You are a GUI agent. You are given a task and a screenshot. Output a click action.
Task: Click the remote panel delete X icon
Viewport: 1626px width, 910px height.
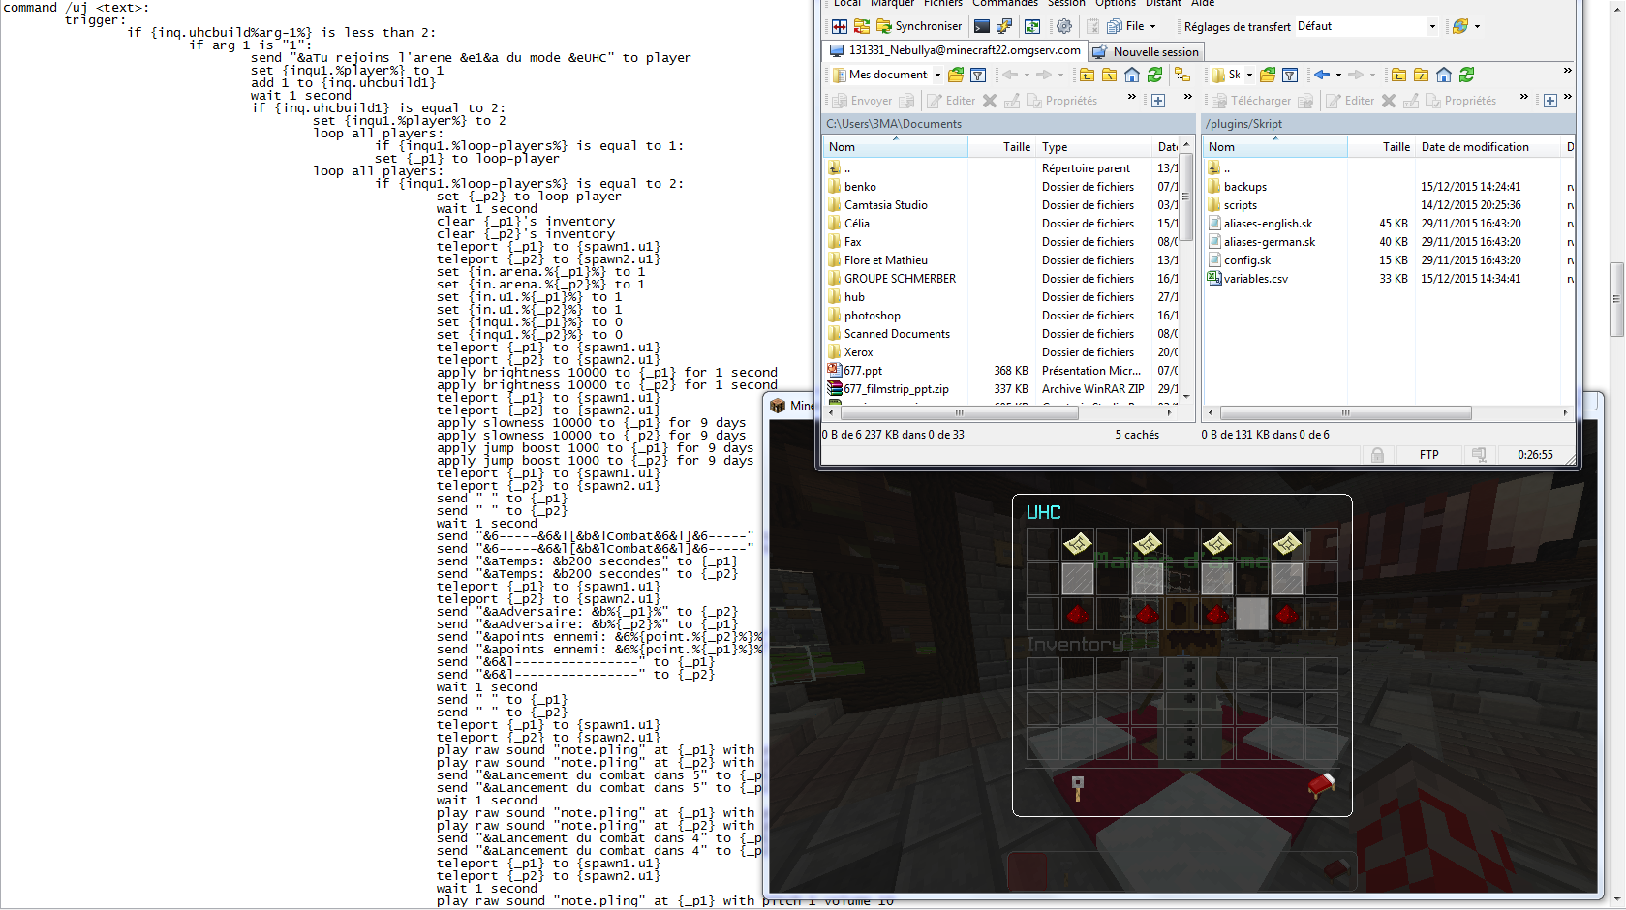tap(1389, 101)
